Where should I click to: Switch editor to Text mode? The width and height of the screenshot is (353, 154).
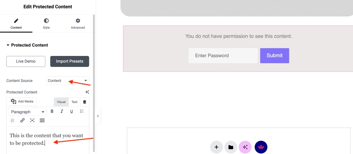coord(74,102)
